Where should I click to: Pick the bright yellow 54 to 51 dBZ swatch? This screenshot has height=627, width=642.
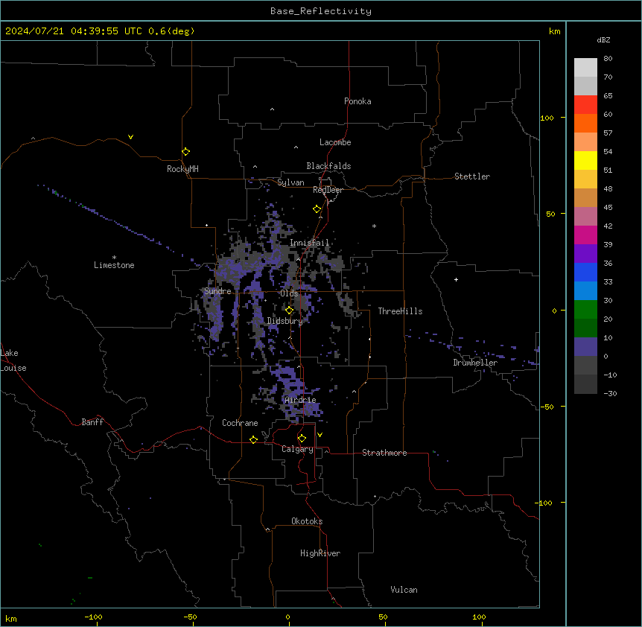[585, 161]
